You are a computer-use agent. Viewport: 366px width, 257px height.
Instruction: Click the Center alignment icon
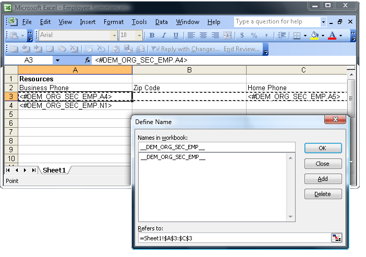(x=203, y=35)
